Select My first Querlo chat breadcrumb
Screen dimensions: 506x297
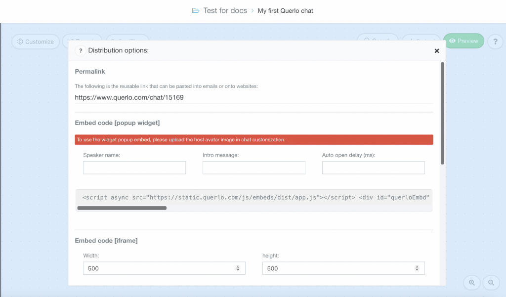click(x=285, y=11)
